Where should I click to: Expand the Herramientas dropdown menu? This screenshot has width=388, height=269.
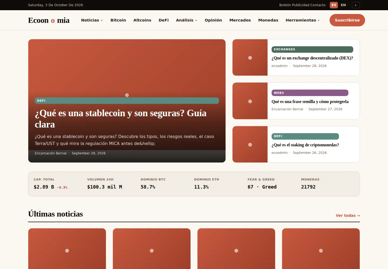303,20
